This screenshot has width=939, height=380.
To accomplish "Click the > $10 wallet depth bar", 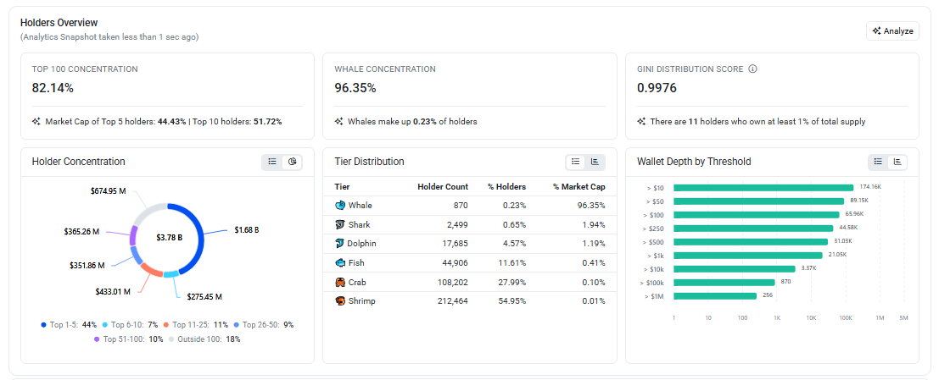I will click(763, 188).
